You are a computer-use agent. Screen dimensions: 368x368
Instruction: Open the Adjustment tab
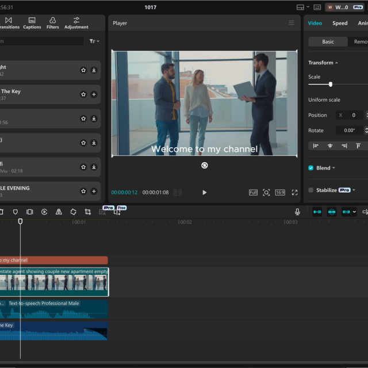tap(76, 23)
